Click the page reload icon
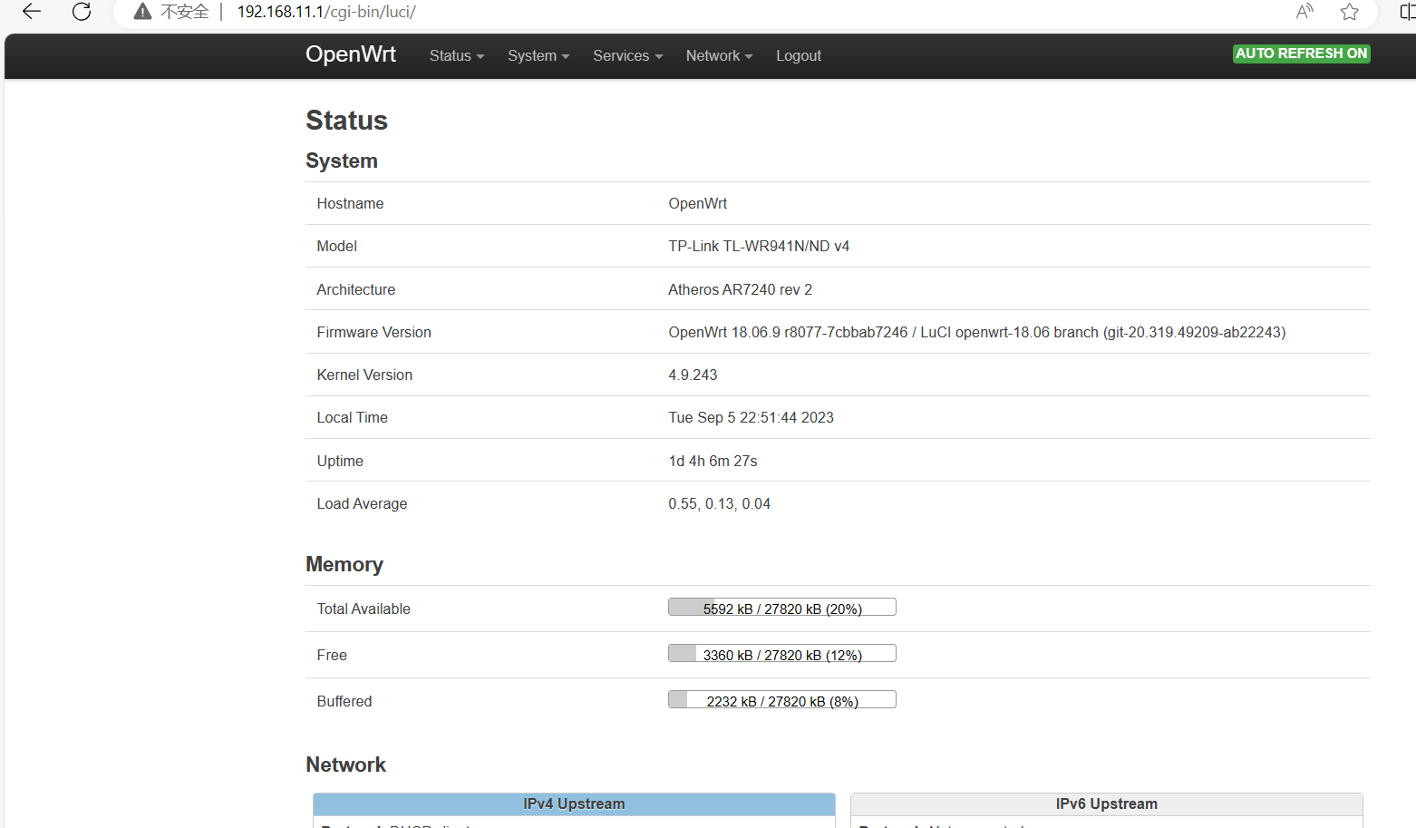The height and width of the screenshot is (828, 1416). 81,12
